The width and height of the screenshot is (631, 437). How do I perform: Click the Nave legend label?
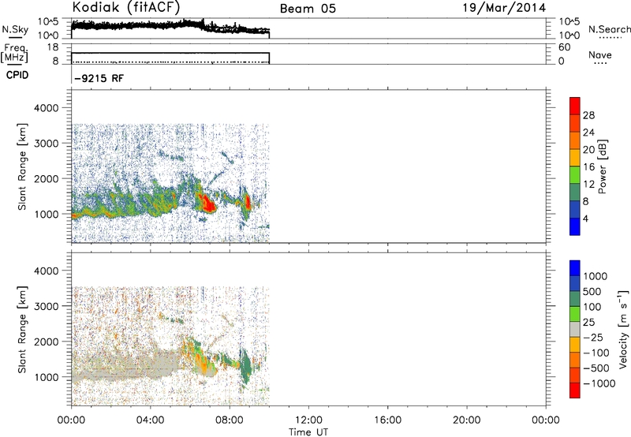(600, 54)
